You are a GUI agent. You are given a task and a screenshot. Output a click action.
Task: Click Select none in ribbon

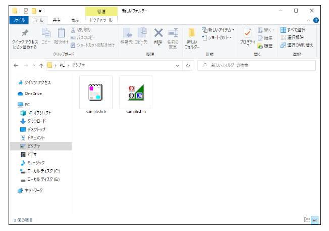tap(292, 37)
